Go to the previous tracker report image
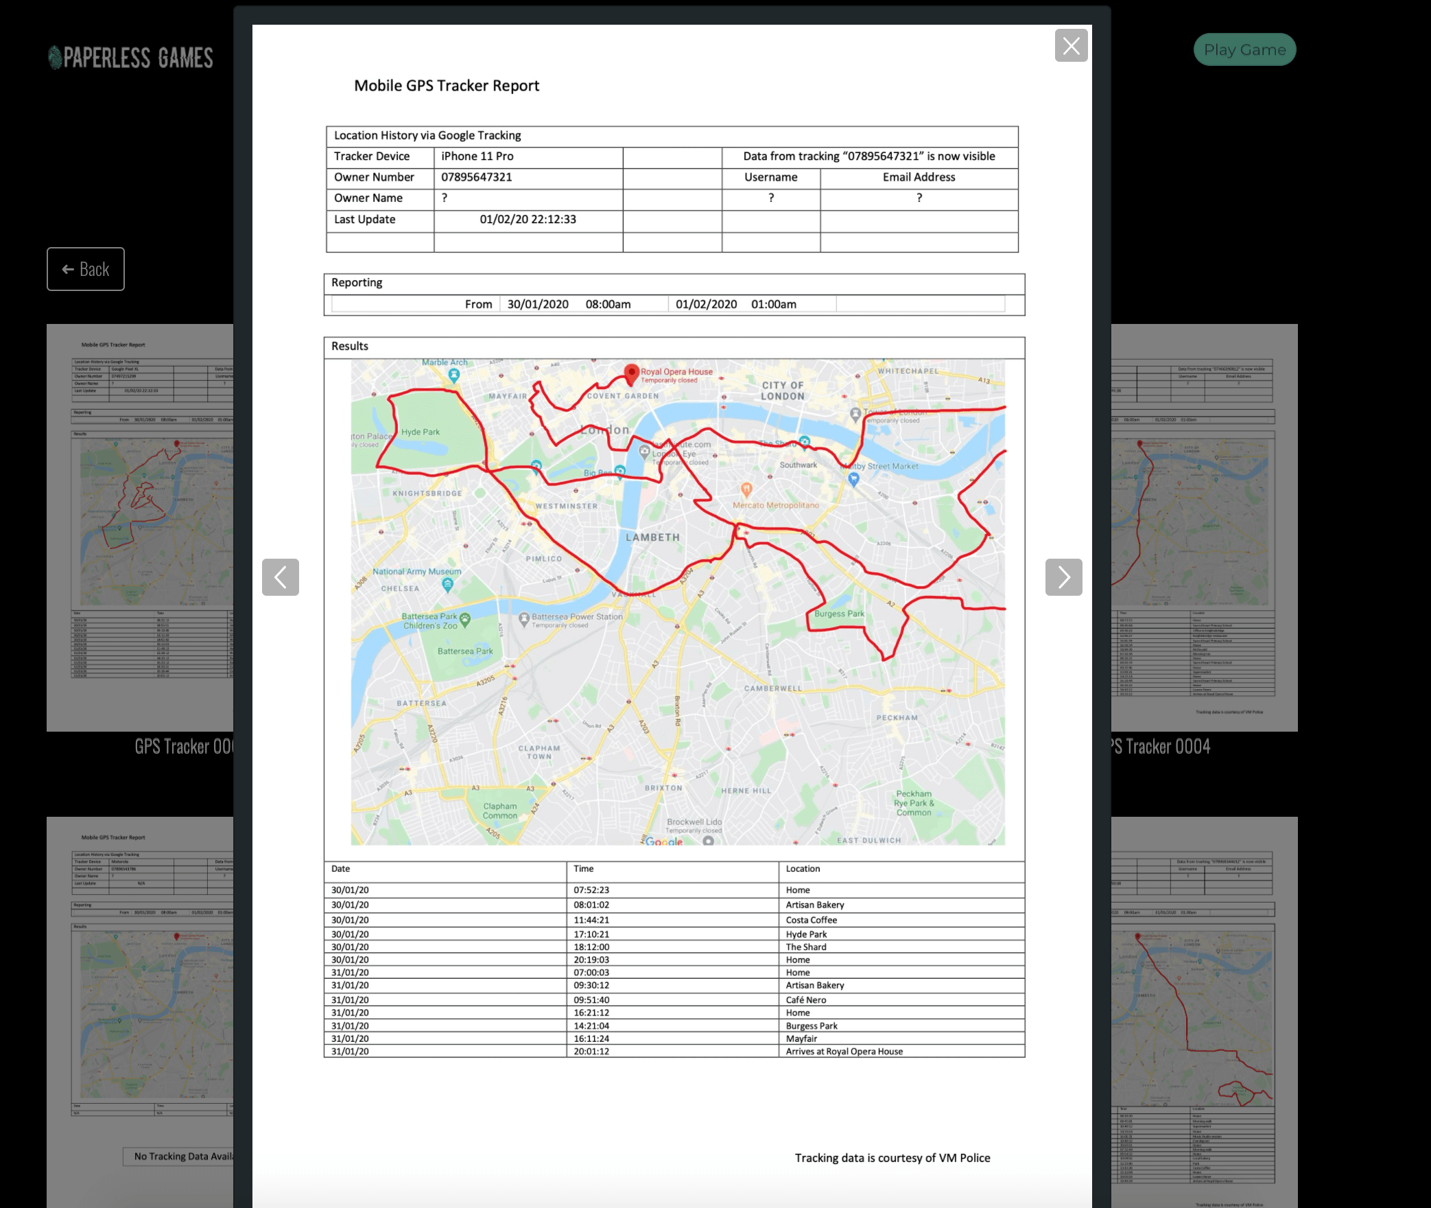Screen dimensions: 1431x1208 click(x=280, y=577)
